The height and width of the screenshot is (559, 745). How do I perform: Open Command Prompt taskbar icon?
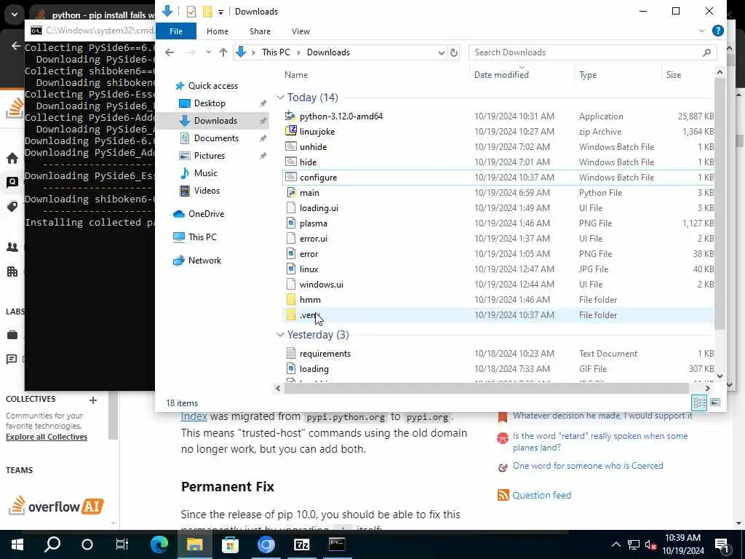(x=337, y=544)
